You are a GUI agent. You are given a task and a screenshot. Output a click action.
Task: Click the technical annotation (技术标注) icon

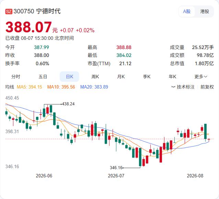tap(173, 87)
